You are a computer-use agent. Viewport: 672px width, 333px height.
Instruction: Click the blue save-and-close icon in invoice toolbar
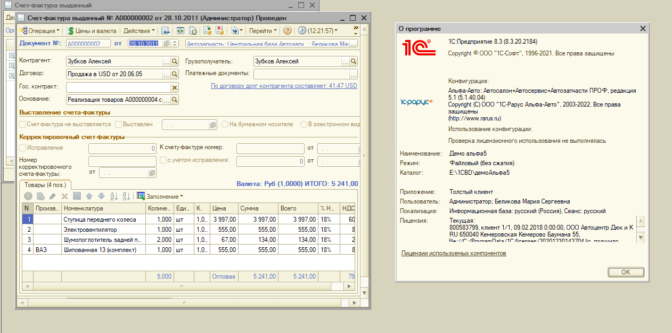point(166,30)
